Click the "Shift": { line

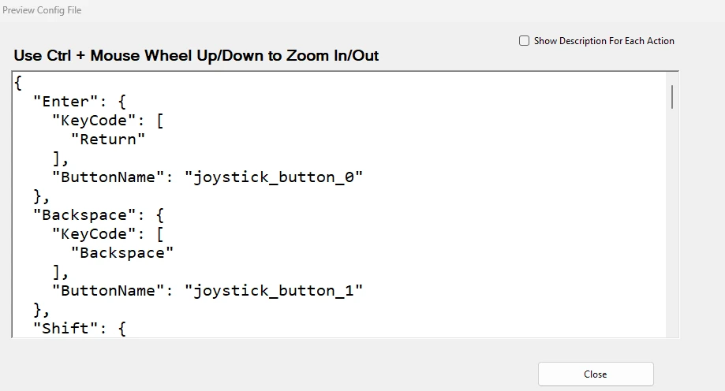click(x=79, y=329)
